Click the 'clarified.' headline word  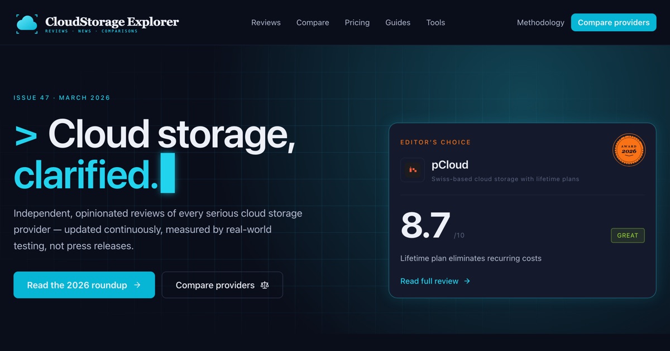click(86, 174)
